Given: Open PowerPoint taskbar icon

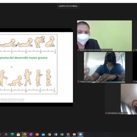Looking at the screenshot, I should 37,134.
